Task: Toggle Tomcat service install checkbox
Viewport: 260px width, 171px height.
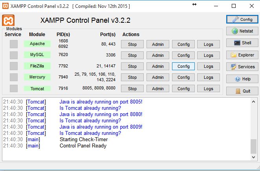Action: coord(14,88)
